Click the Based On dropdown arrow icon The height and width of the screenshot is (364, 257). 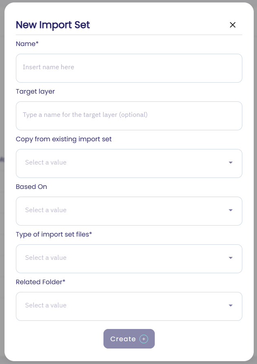click(231, 211)
